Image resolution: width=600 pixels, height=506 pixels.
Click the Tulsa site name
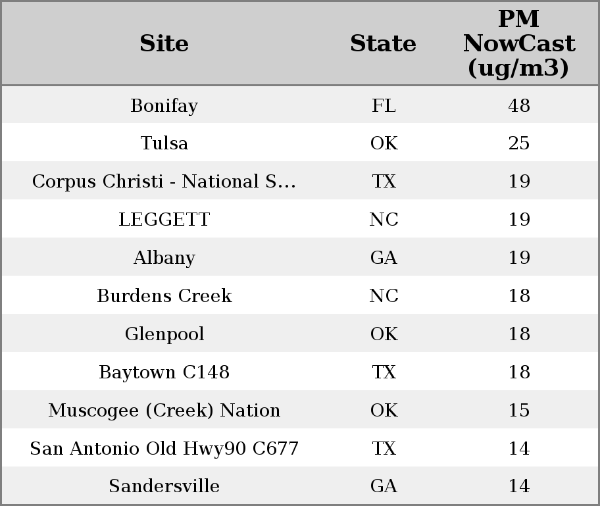pos(164,143)
